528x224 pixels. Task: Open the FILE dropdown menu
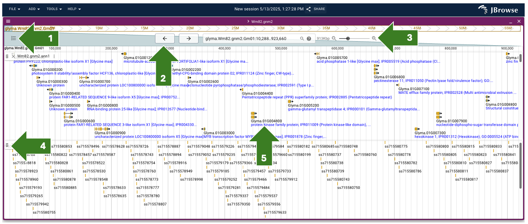(15, 9)
